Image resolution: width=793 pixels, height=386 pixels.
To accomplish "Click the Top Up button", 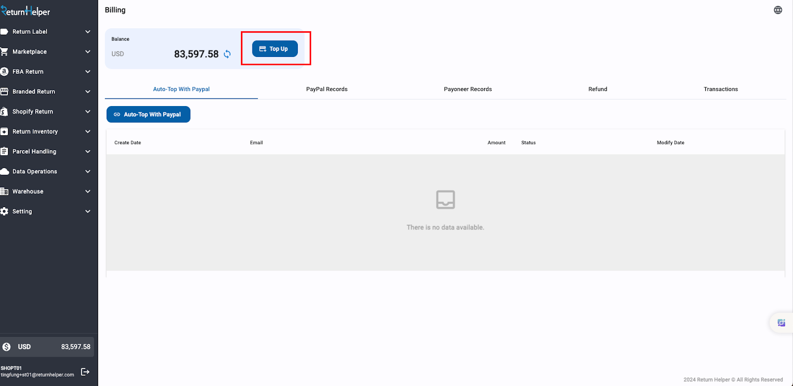I will point(275,49).
